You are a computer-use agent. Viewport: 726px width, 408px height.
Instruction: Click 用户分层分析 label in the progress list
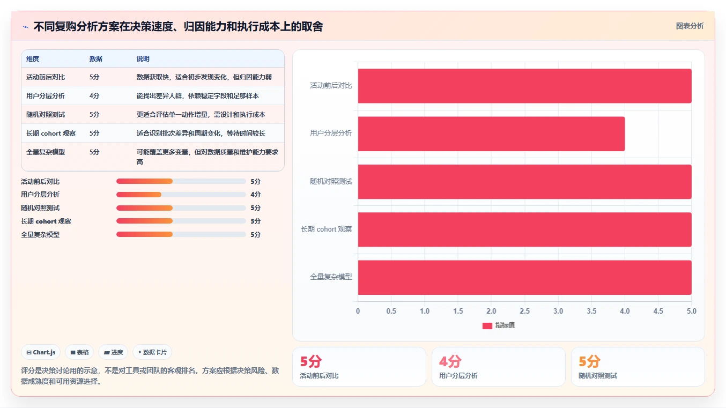pyautogui.click(x=40, y=195)
